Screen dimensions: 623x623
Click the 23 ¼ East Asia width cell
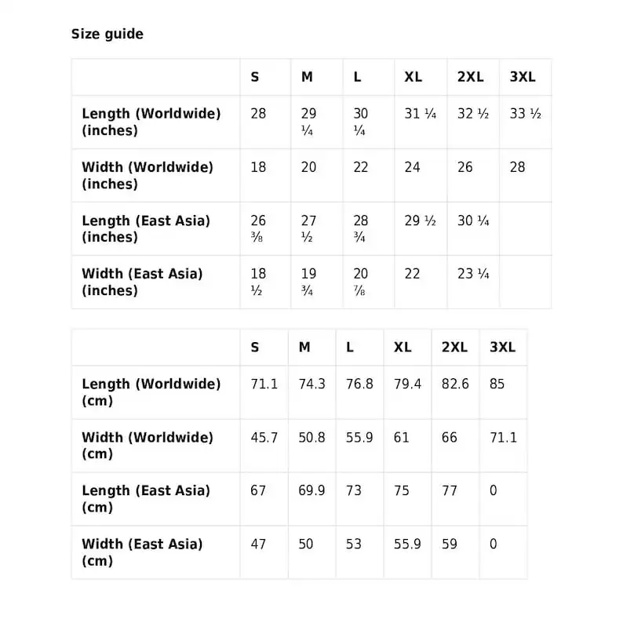pyautogui.click(x=473, y=274)
